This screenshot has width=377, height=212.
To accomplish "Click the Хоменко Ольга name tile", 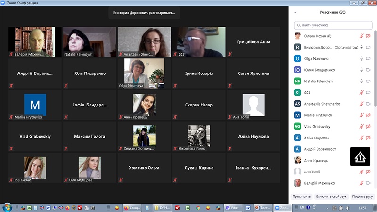I will 144,168.
